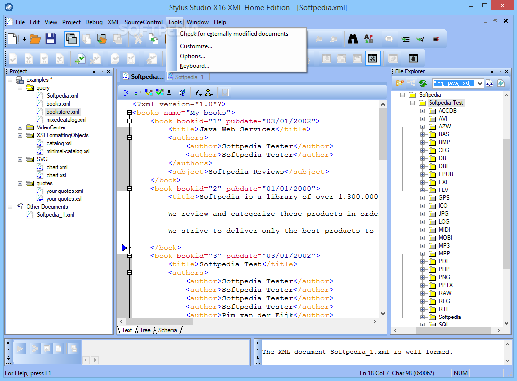
Task: Close the File Explorer panel
Action: (x=507, y=71)
